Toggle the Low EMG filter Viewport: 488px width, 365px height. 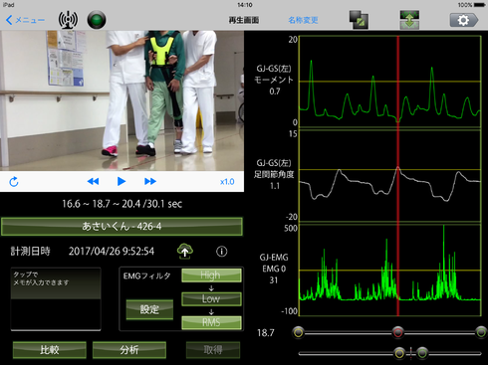pos(211,298)
